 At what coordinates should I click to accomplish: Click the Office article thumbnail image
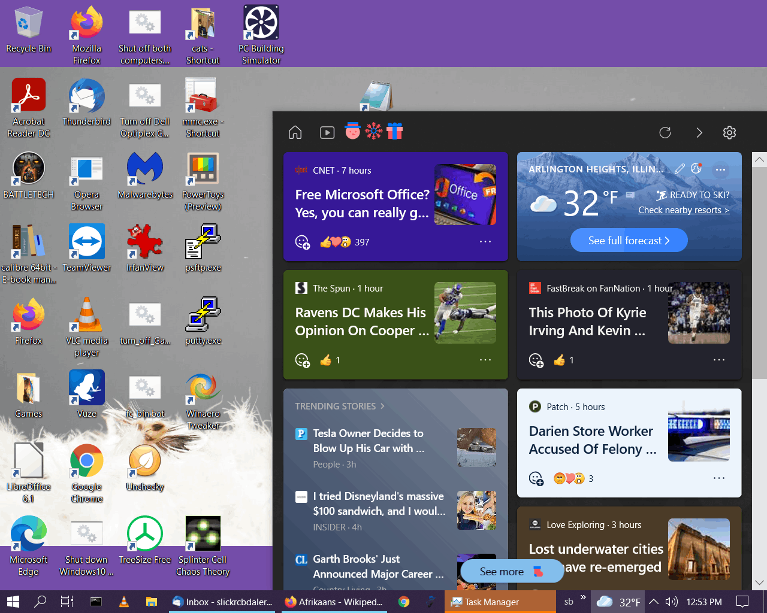pos(465,195)
